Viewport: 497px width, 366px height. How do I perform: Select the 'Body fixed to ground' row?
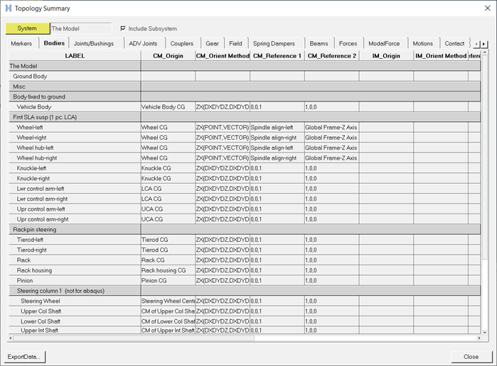[245, 96]
